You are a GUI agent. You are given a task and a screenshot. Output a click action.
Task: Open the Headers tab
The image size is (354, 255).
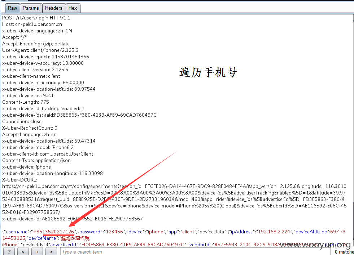(x=54, y=8)
